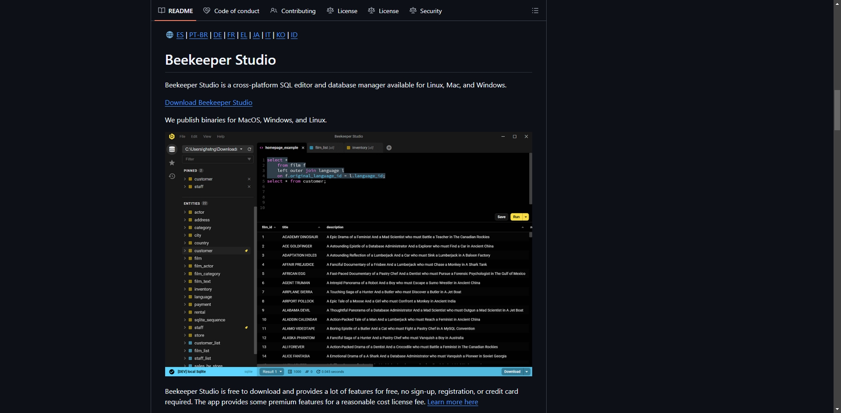Screen dimensions: 841x413
Task: Expand the address table chevron in entities
Action: pyautogui.click(x=185, y=220)
